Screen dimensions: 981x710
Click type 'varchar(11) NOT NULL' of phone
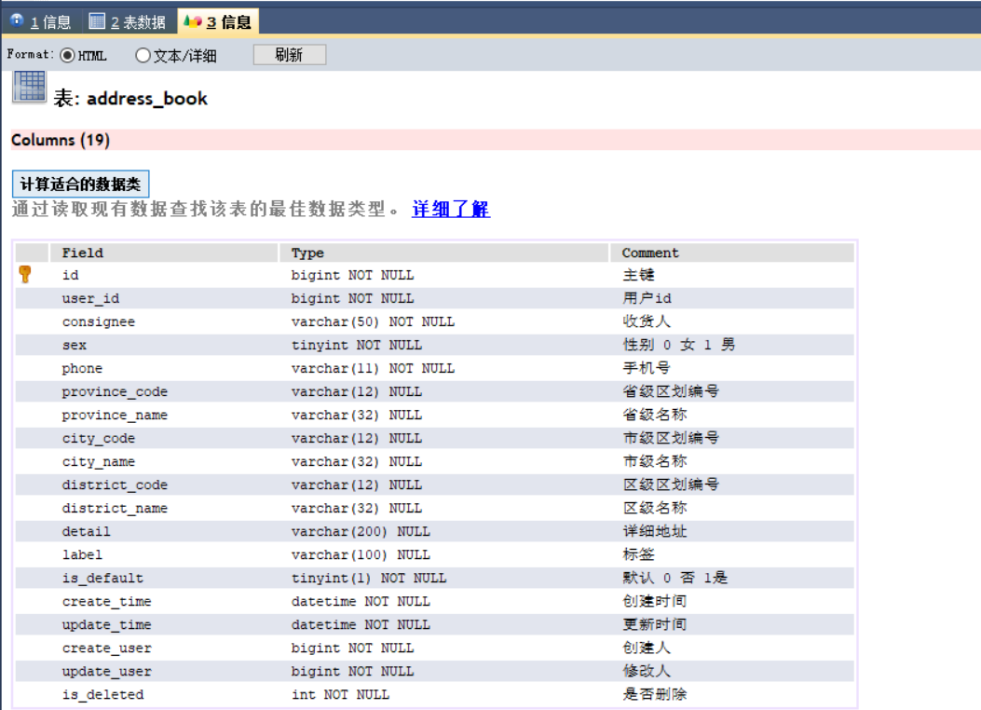(x=373, y=368)
